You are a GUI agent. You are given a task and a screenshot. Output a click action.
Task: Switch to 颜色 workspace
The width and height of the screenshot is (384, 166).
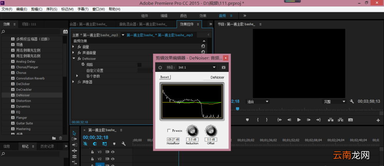click(x=184, y=16)
